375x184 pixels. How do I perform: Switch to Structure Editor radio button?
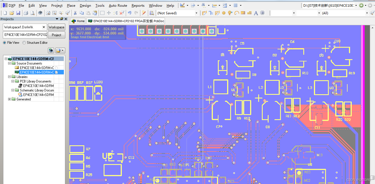[x=24, y=43]
